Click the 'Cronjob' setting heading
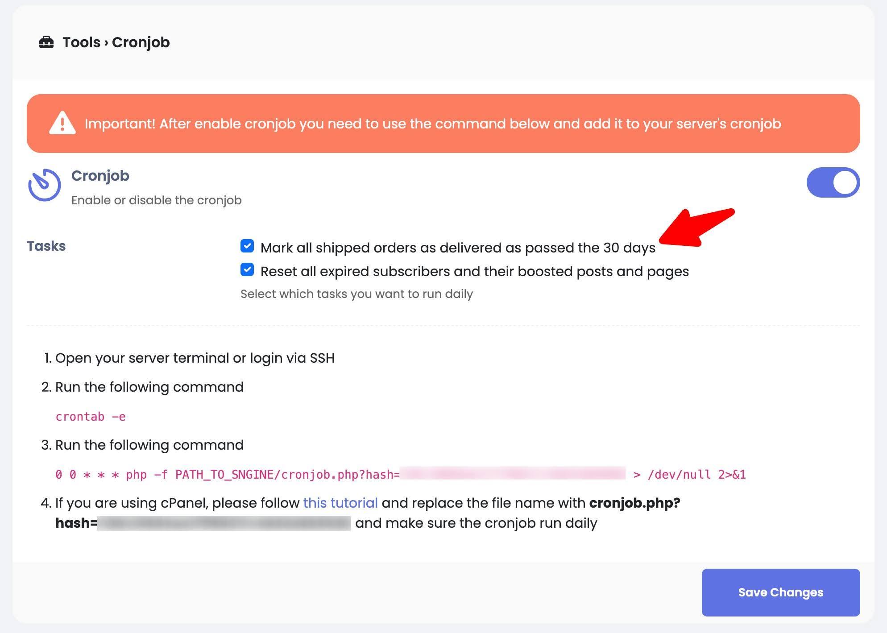Viewport: 887px width, 633px height. pyautogui.click(x=100, y=176)
